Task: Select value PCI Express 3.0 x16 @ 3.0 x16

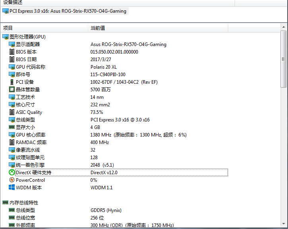Action: pyautogui.click(x=120, y=119)
